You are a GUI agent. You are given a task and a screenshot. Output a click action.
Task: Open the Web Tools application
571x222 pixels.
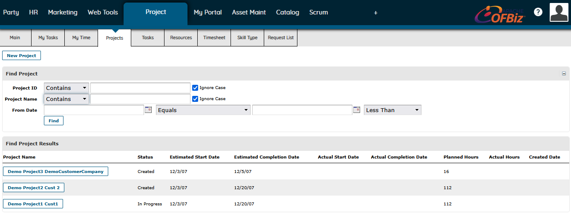(x=103, y=12)
